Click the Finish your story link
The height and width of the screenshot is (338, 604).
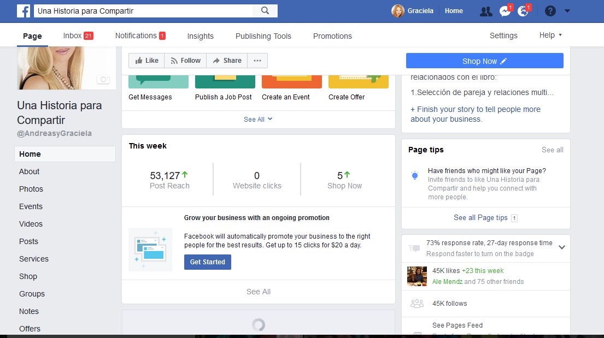click(x=476, y=114)
